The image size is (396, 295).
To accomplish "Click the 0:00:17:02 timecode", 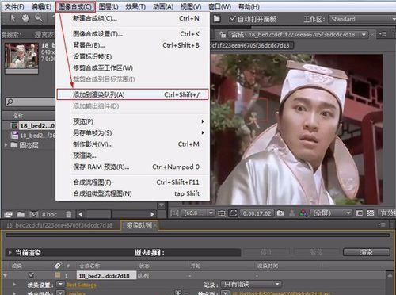I will 257,213.
